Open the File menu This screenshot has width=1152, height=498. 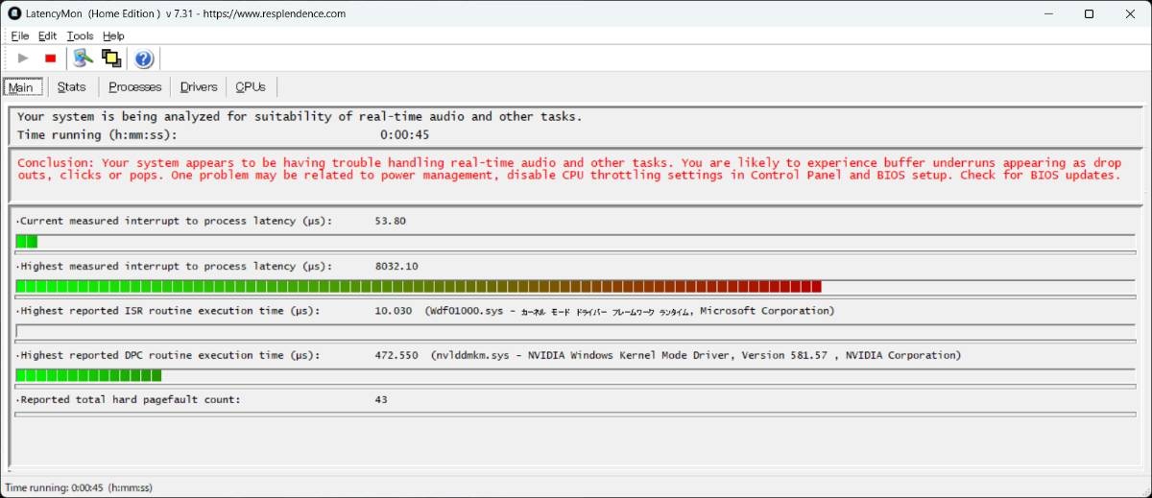(x=20, y=36)
